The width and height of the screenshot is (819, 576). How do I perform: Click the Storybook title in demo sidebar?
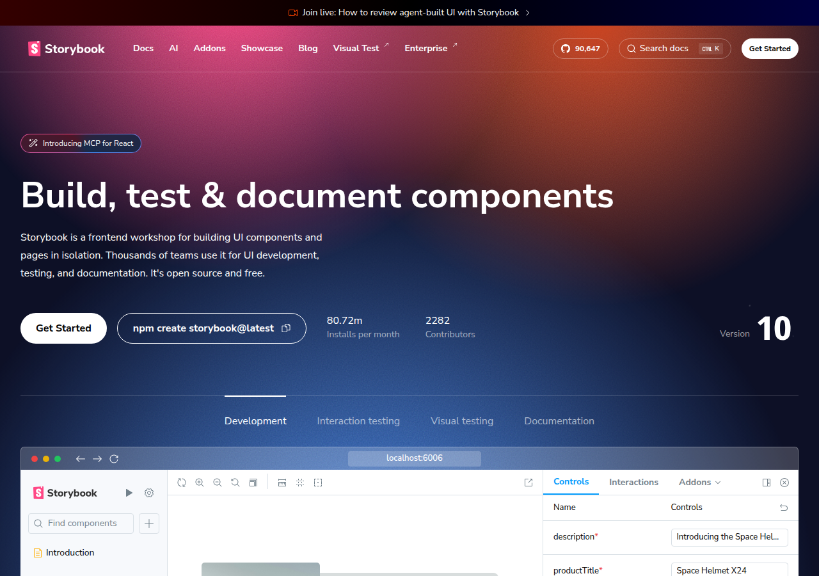tap(65, 493)
